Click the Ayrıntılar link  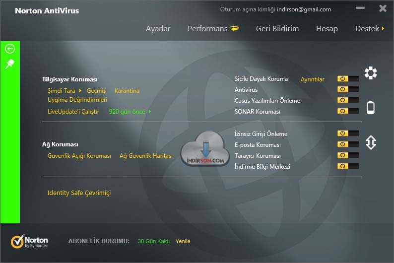click(312, 79)
